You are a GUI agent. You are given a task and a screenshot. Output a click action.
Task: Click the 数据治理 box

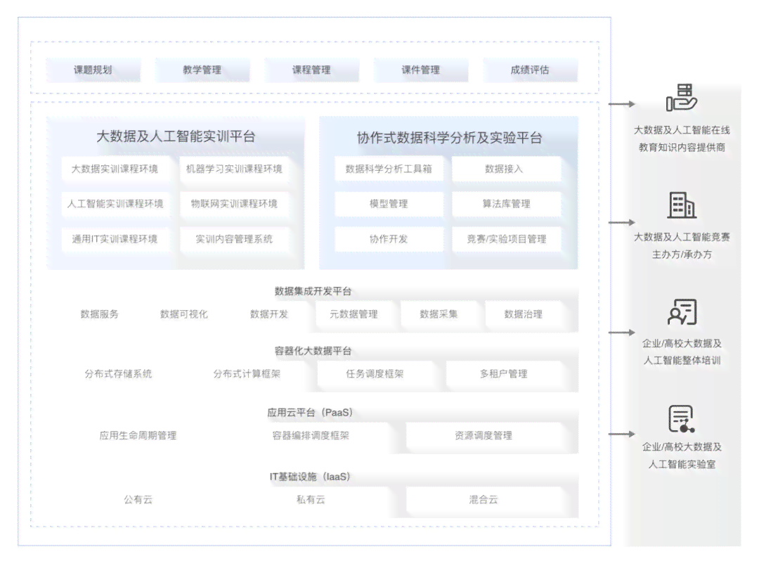(524, 314)
